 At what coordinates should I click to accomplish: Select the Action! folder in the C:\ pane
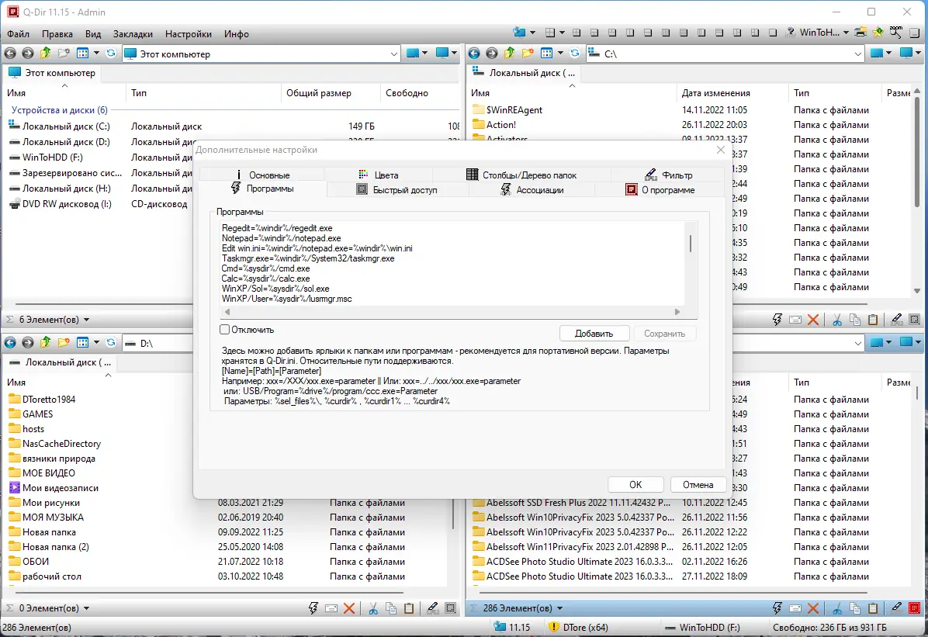[494, 124]
